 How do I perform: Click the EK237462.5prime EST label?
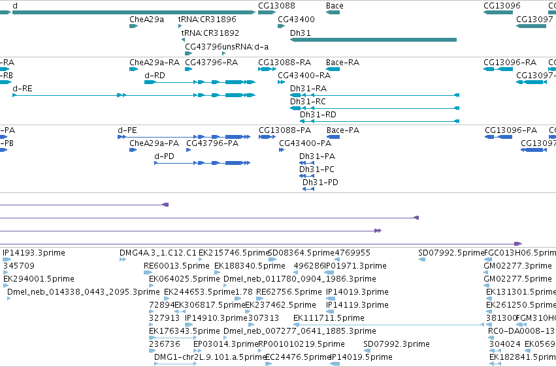(280, 305)
